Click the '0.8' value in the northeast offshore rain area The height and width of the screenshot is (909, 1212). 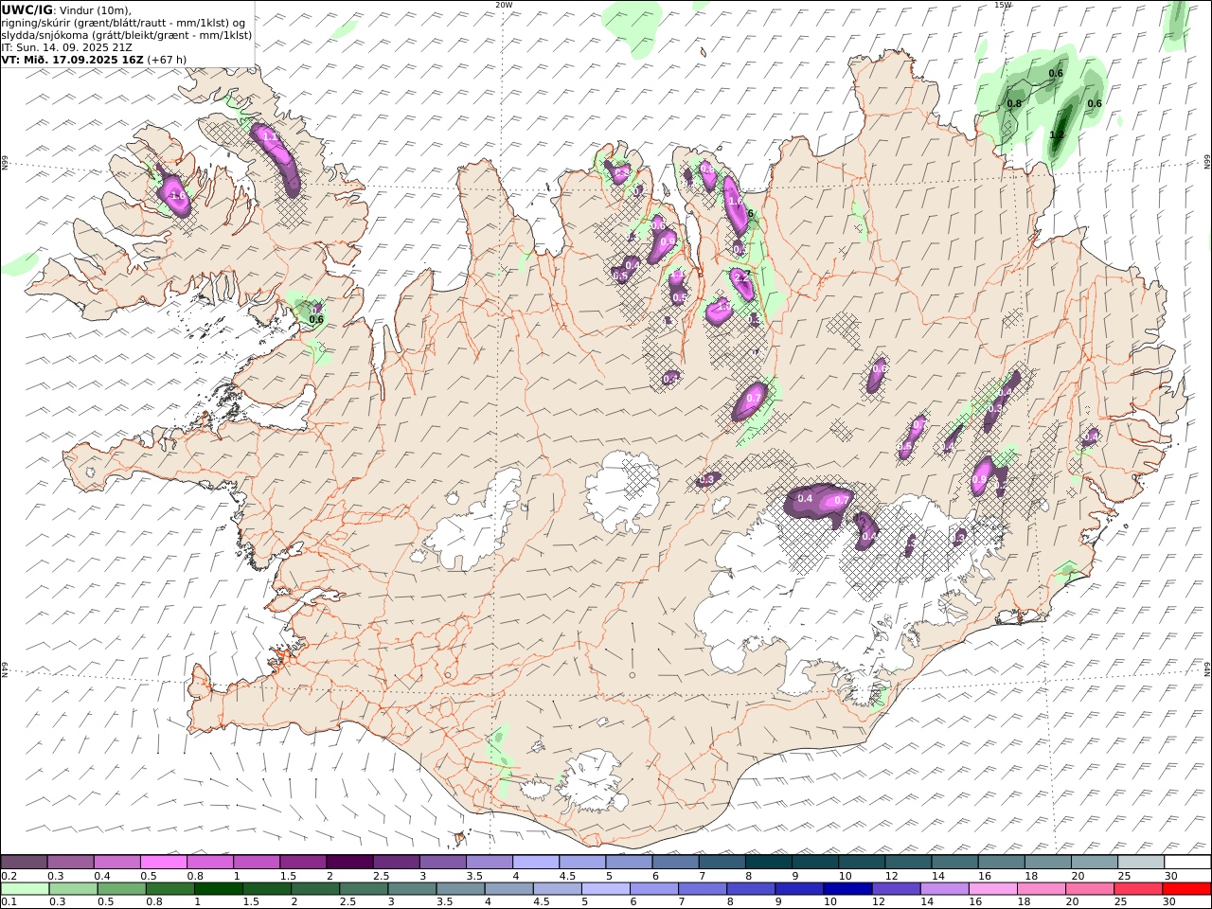[1014, 103]
